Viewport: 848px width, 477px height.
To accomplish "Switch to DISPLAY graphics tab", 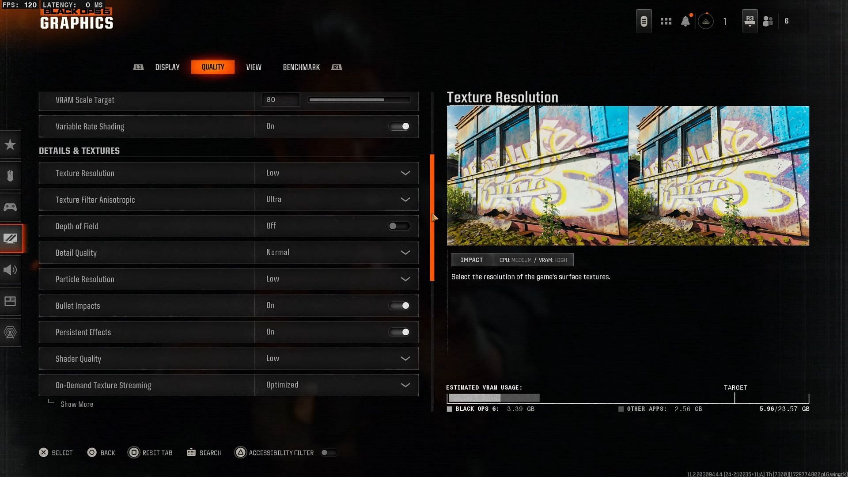I will [x=168, y=66].
